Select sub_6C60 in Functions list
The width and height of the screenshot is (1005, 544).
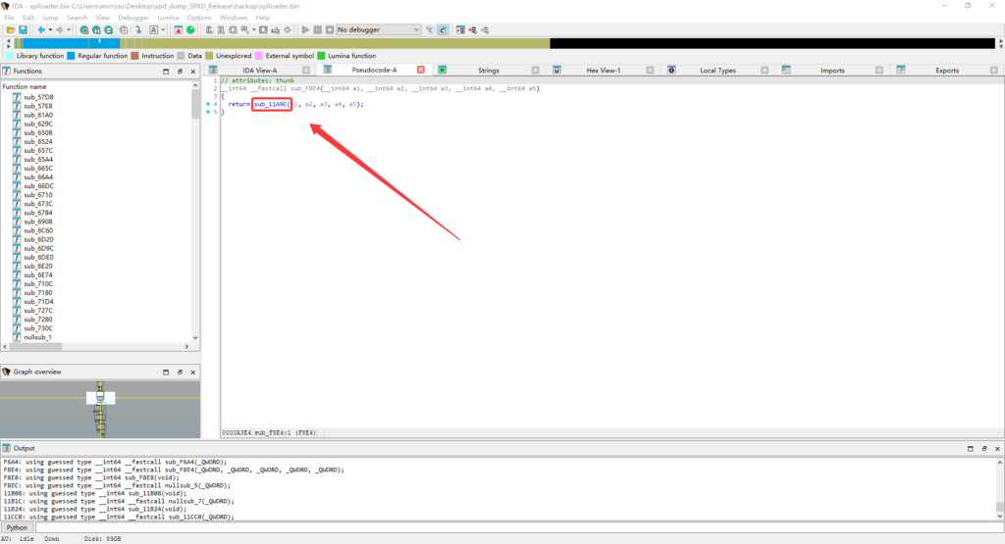[38, 230]
